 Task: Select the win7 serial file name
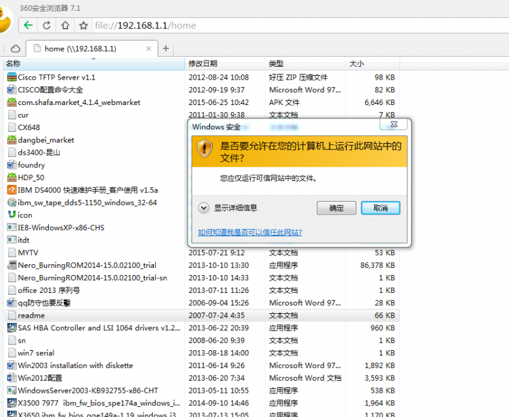[x=36, y=353]
